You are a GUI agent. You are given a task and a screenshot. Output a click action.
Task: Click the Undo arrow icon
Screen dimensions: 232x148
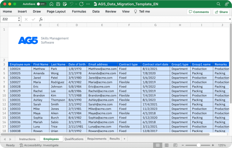pyautogui.click(x=71, y=4)
